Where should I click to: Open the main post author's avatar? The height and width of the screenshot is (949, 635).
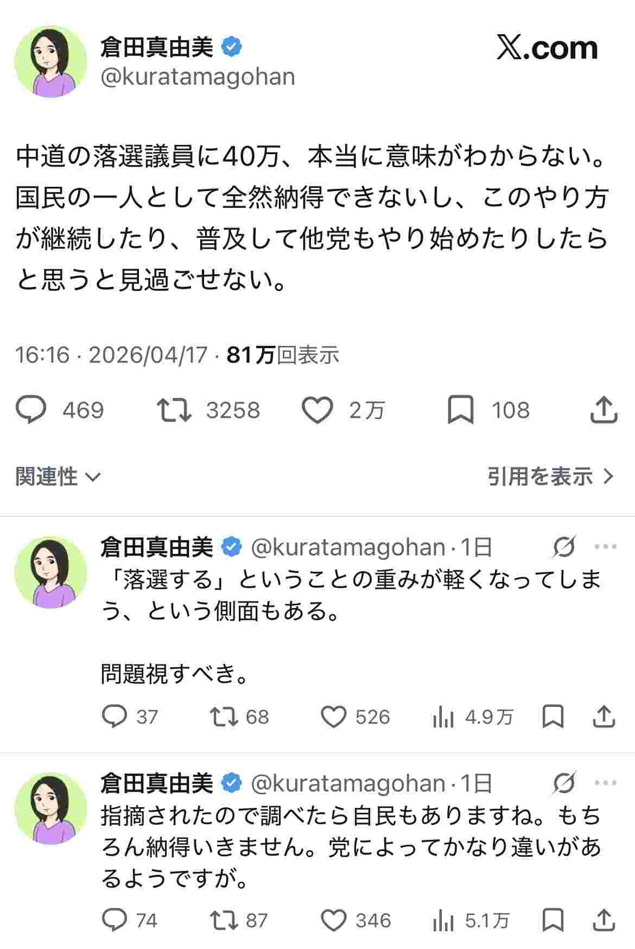pyautogui.click(x=50, y=61)
